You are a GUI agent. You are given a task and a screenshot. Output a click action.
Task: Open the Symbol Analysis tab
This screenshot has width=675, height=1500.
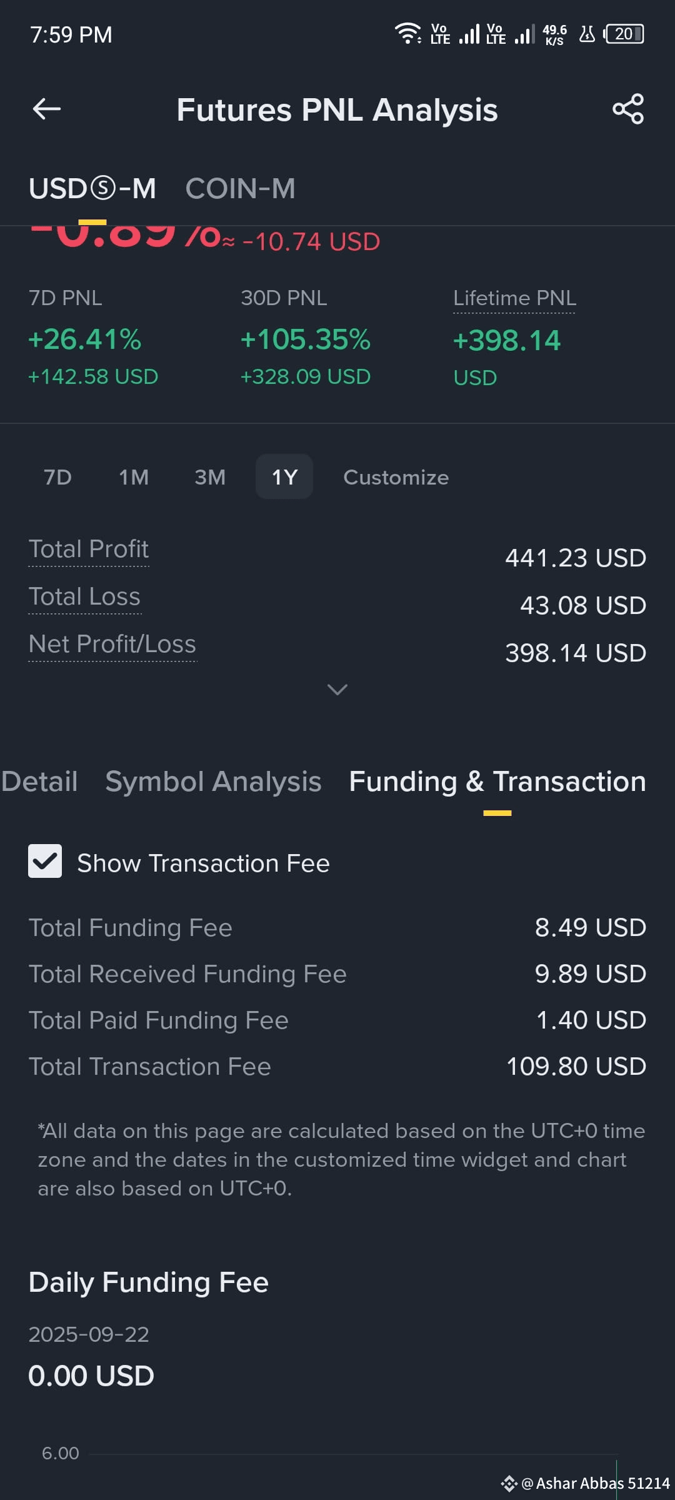(213, 782)
